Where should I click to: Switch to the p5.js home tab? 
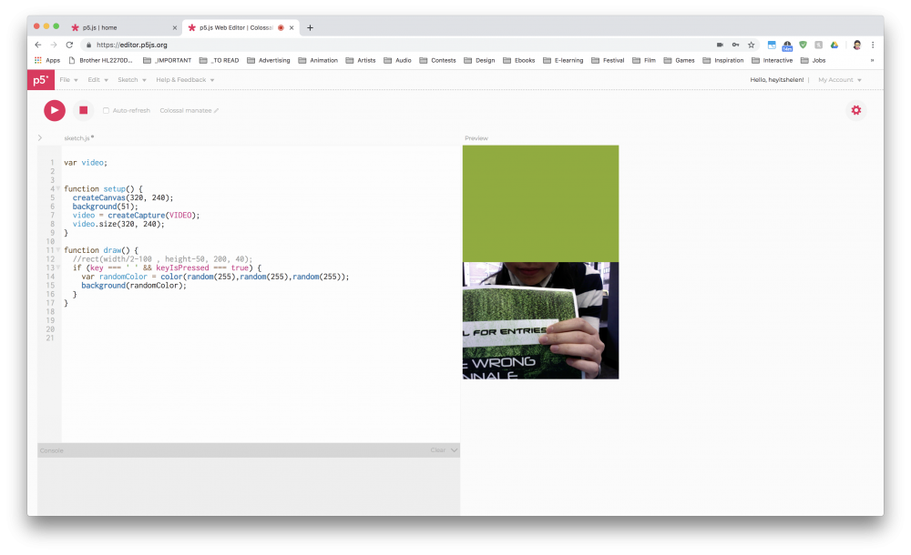[122, 27]
